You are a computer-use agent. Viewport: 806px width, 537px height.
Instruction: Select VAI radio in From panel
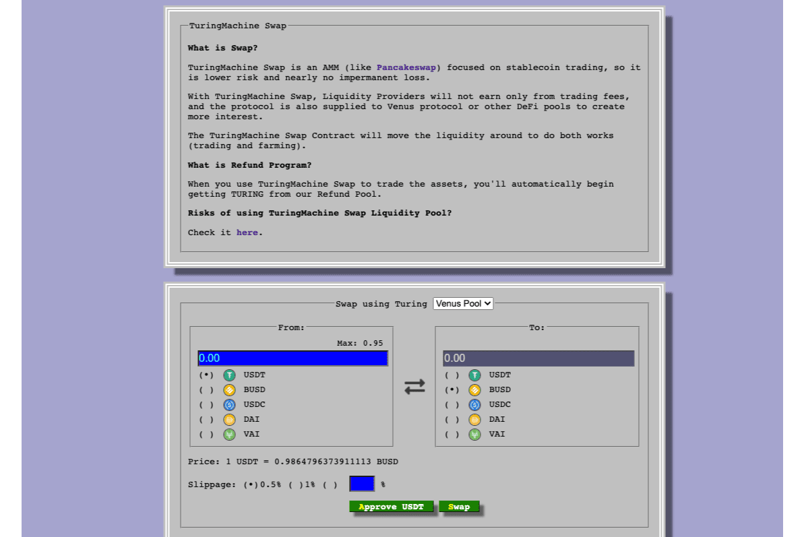click(x=206, y=435)
